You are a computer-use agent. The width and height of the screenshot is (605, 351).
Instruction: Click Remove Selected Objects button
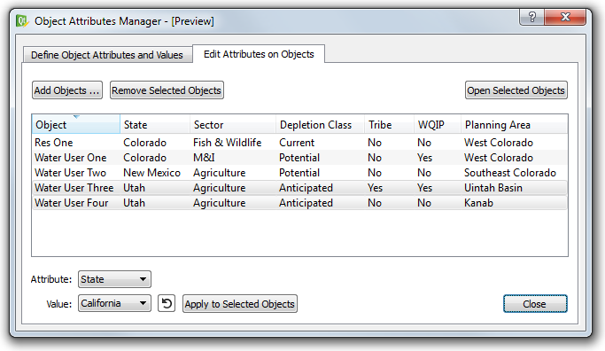(167, 90)
